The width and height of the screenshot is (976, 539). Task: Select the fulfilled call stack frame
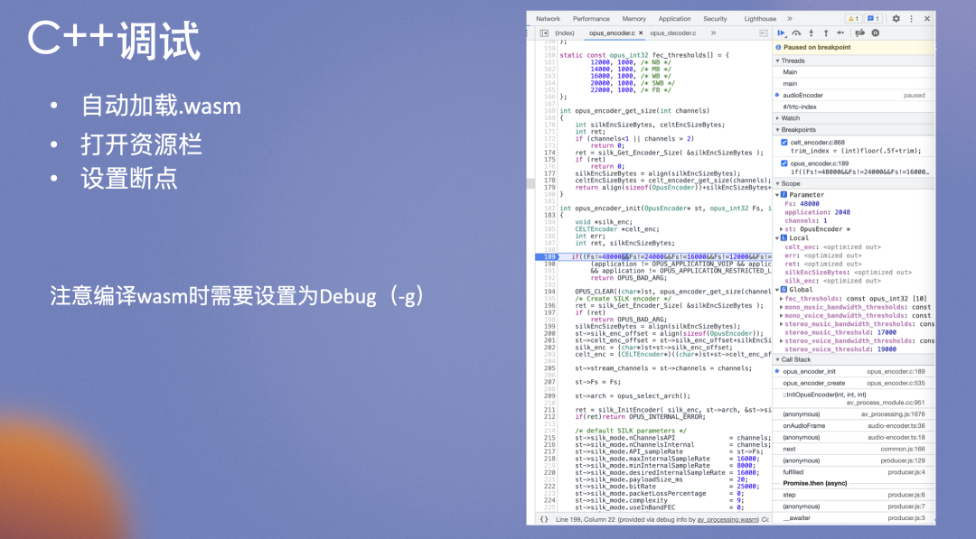(x=853, y=472)
